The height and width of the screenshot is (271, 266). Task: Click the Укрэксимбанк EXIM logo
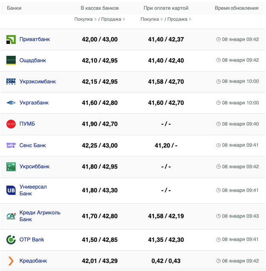[11, 82]
